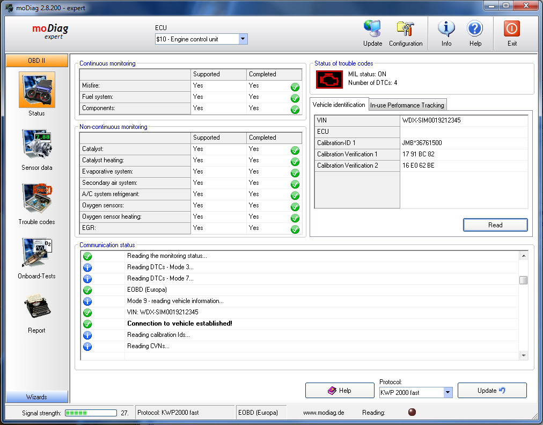543x425 pixels.
Task: Open the www.modiag.de link
Action: [324, 413]
